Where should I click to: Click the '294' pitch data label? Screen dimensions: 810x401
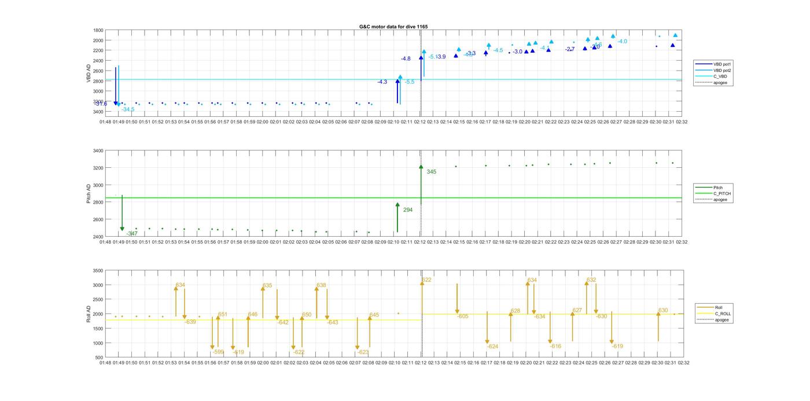pyautogui.click(x=407, y=210)
